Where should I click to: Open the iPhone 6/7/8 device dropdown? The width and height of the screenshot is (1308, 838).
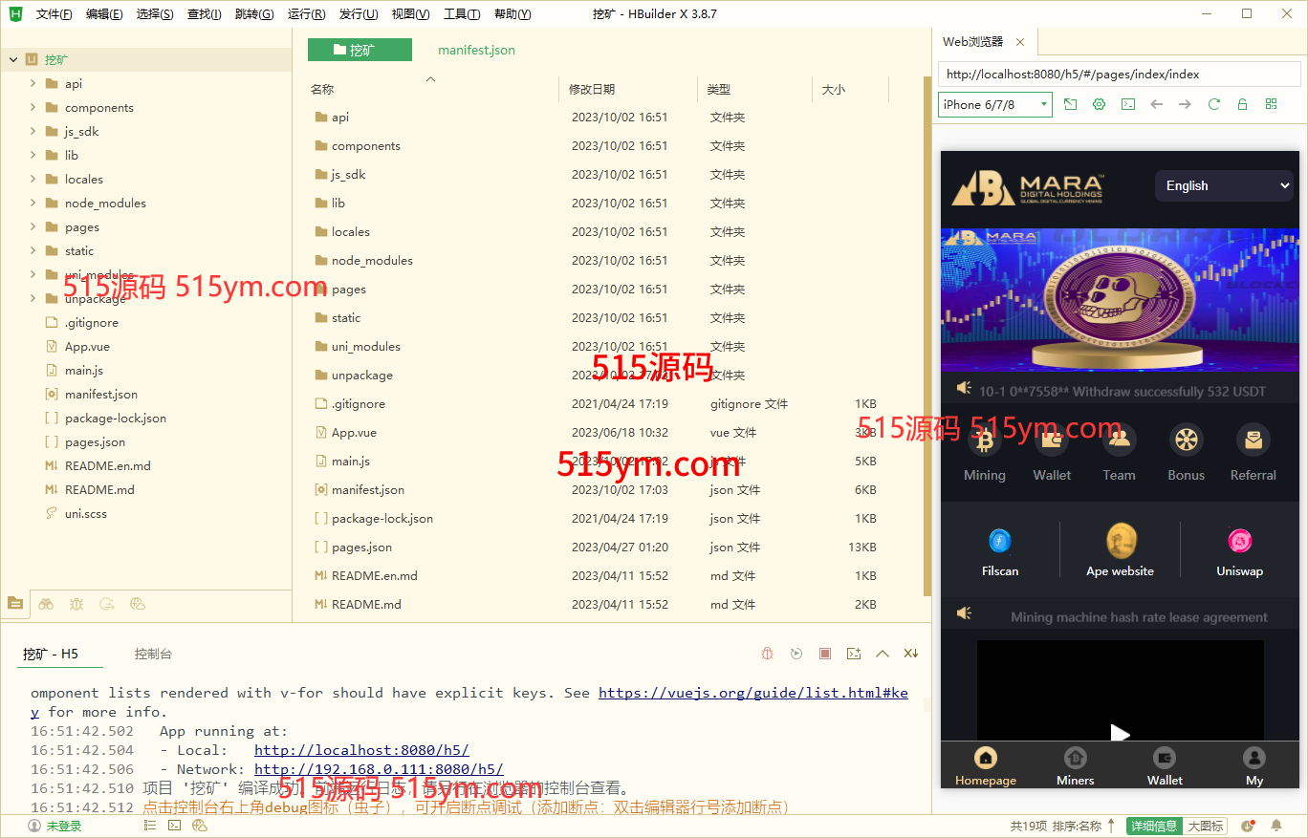click(994, 104)
